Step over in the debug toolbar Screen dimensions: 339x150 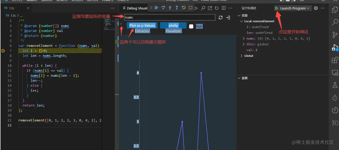click(163, 8)
